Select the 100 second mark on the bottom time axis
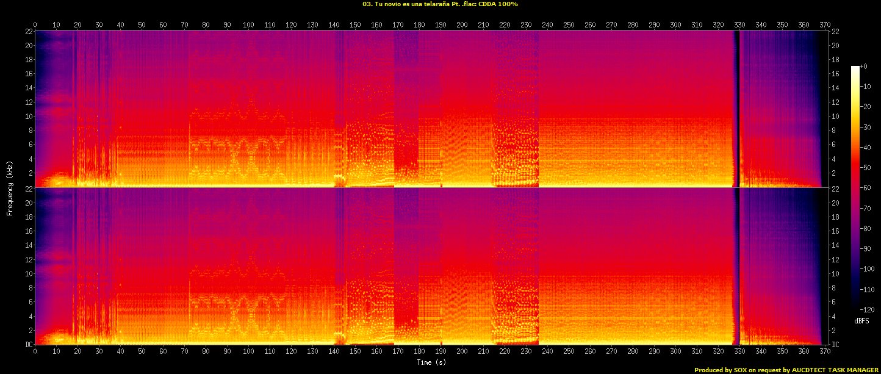Screen dimensions: 881x374 click(248, 351)
